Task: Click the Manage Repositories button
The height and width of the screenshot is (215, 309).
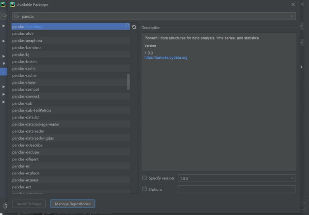Action: pyautogui.click(x=73, y=204)
